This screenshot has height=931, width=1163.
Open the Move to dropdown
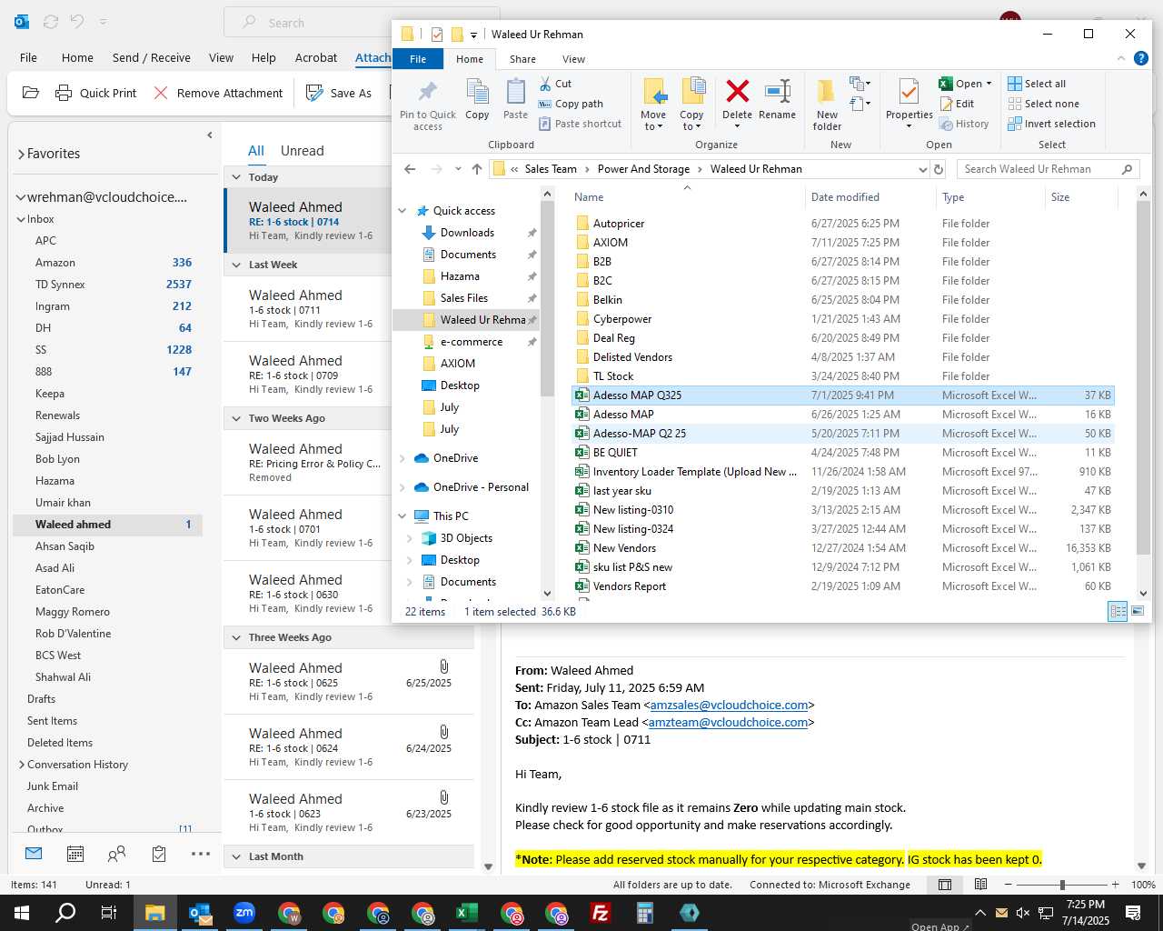(x=653, y=126)
